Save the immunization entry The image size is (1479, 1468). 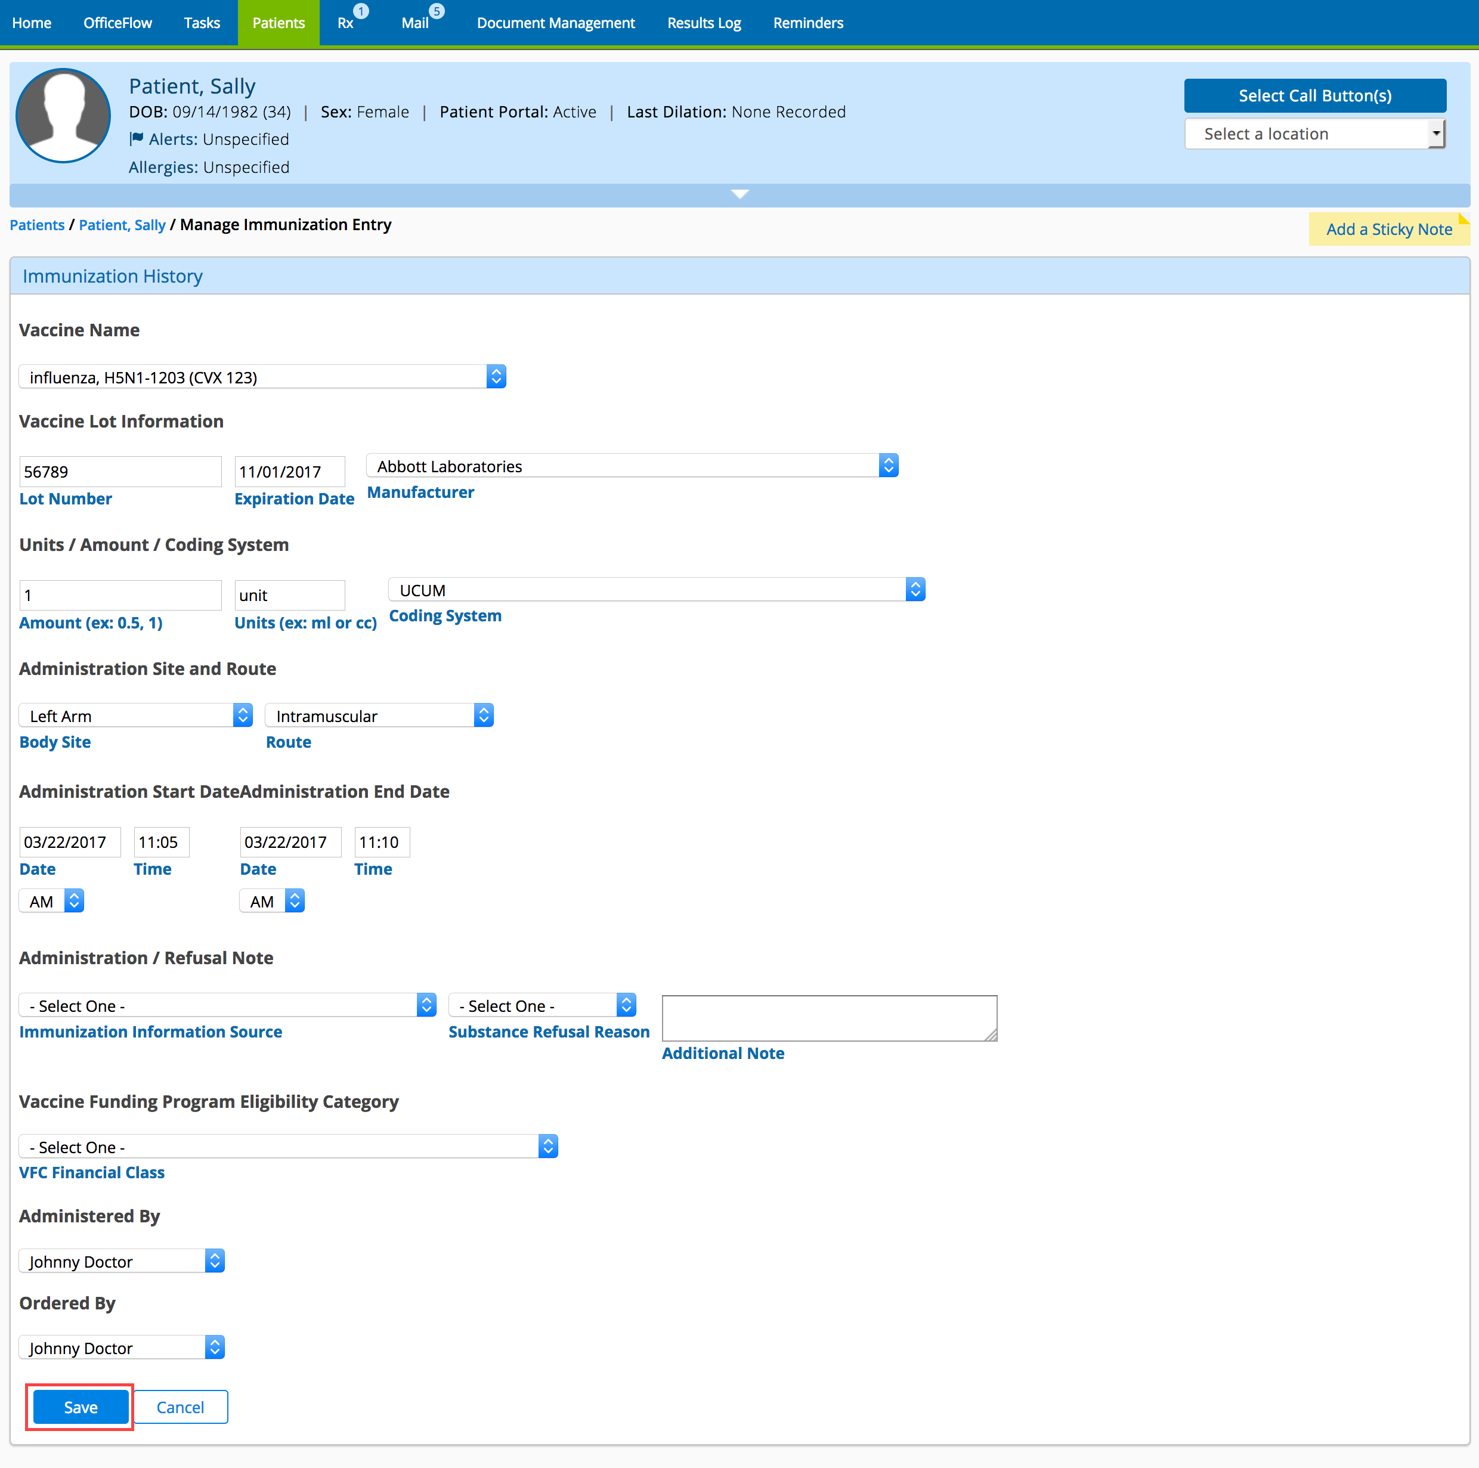(x=81, y=1407)
